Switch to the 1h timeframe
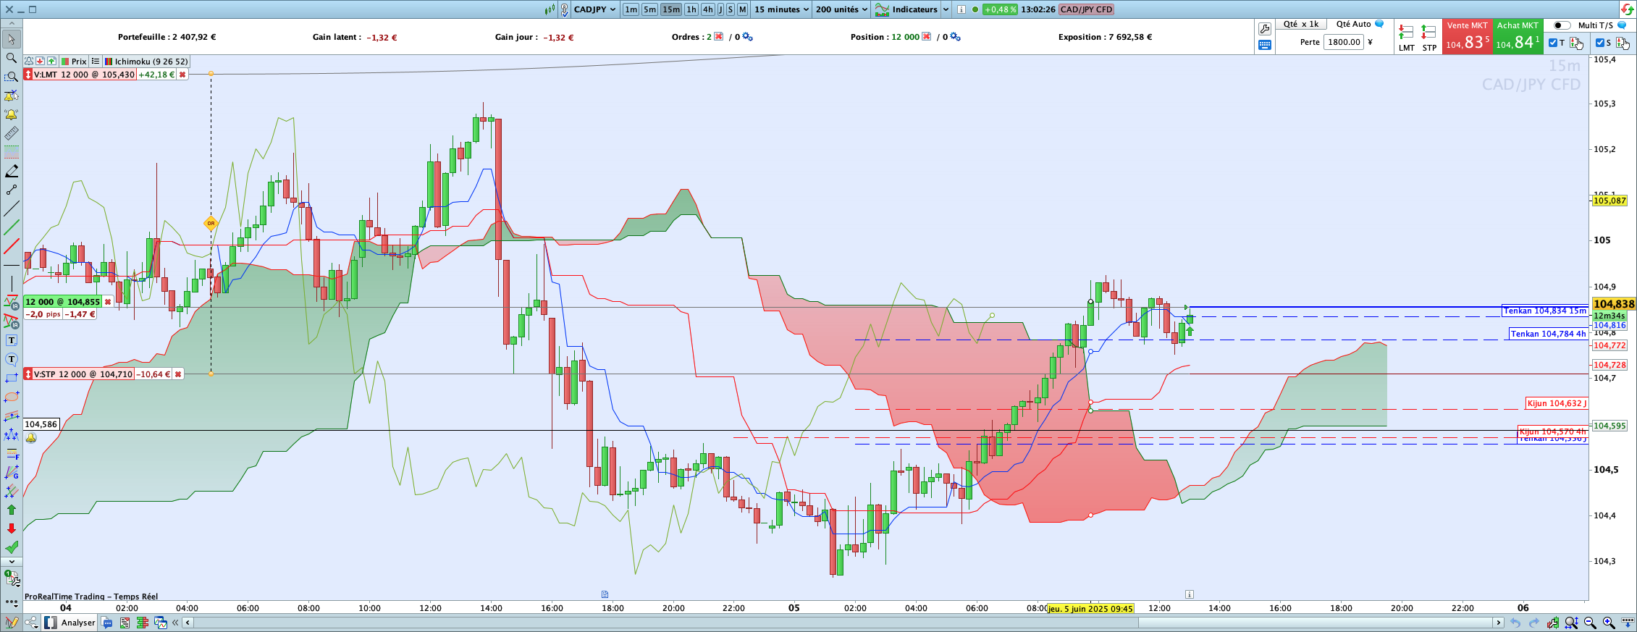Image resolution: width=1637 pixels, height=632 pixels. pos(691,9)
